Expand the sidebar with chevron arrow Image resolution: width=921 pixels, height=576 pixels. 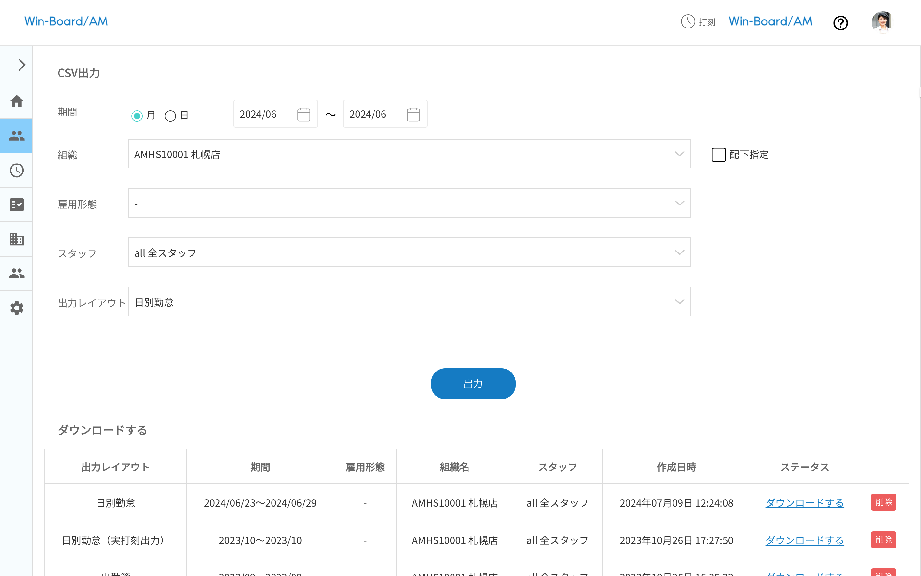click(22, 65)
